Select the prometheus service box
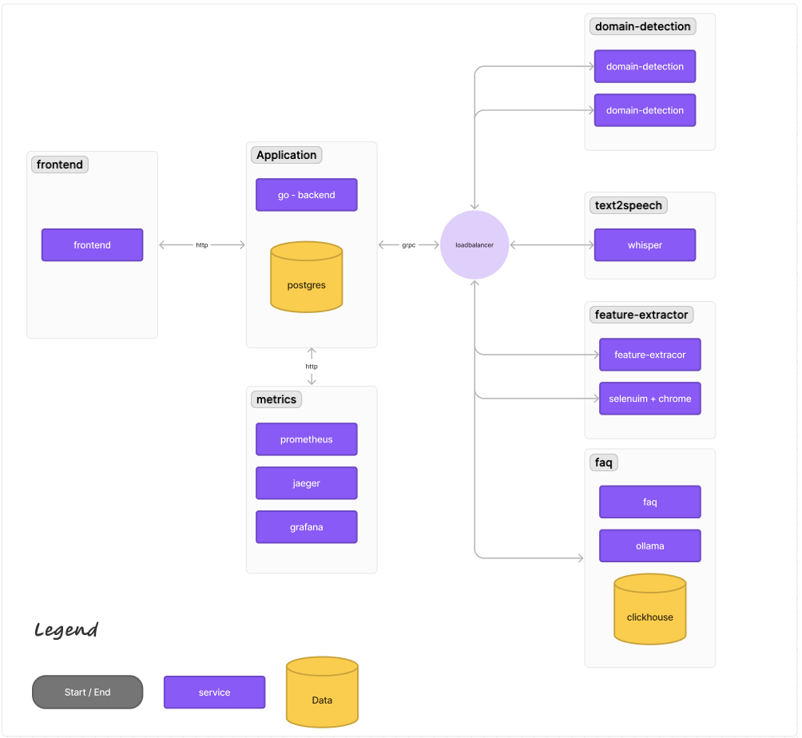802x738 pixels. point(307,439)
